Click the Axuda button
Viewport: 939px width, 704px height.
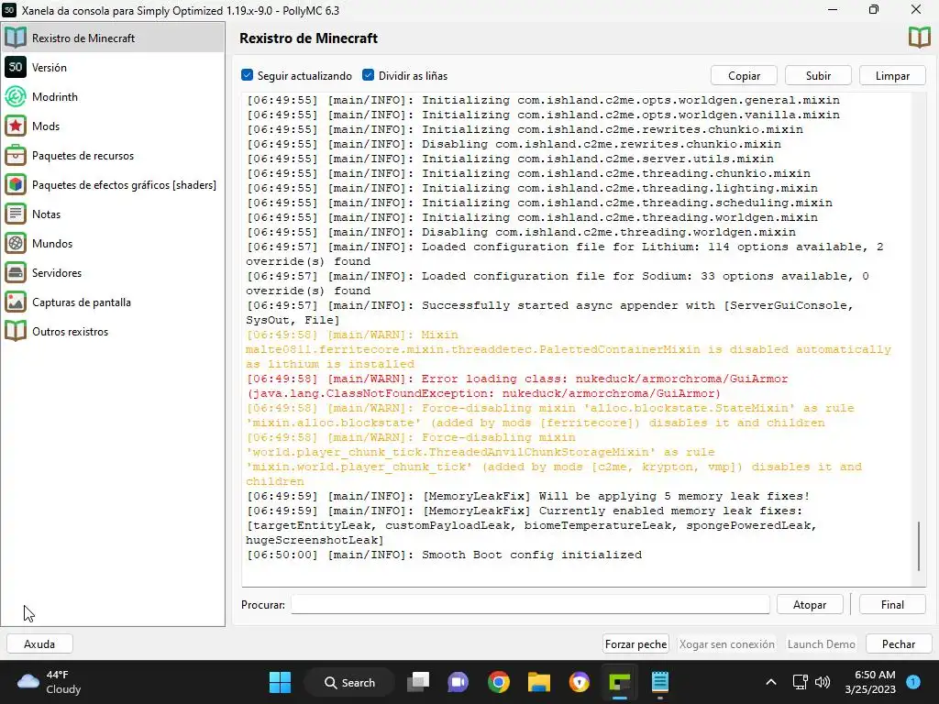point(39,644)
